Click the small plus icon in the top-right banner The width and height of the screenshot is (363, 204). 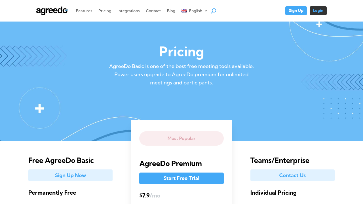tap(319, 24)
